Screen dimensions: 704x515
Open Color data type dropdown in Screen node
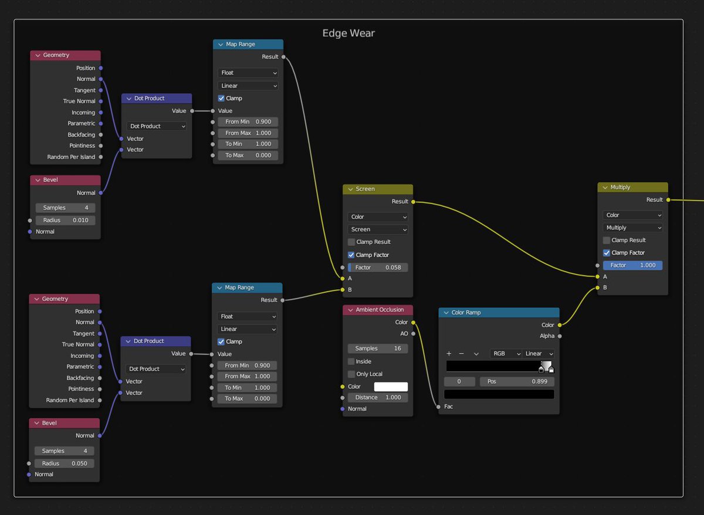click(378, 217)
